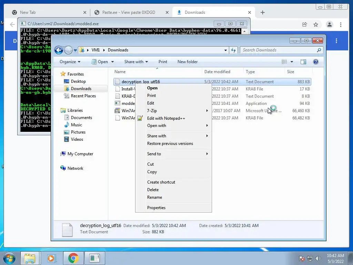Image resolution: width=353 pixels, height=265 pixels.
Task: Select My Computer in the navigation pane
Action: (x=80, y=154)
